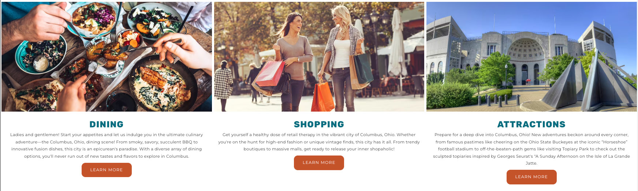The width and height of the screenshot is (638, 191).
Task: Click the Learn More button under Dining
Action: (x=107, y=170)
